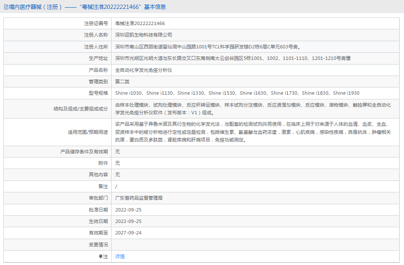The width and height of the screenshot is (404, 265).
Task: Click the 备注 label
Action: click(103, 186)
